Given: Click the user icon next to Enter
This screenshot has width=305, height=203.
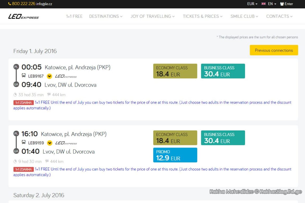Looking at the screenshot, I should pyautogui.click(x=282, y=4).
